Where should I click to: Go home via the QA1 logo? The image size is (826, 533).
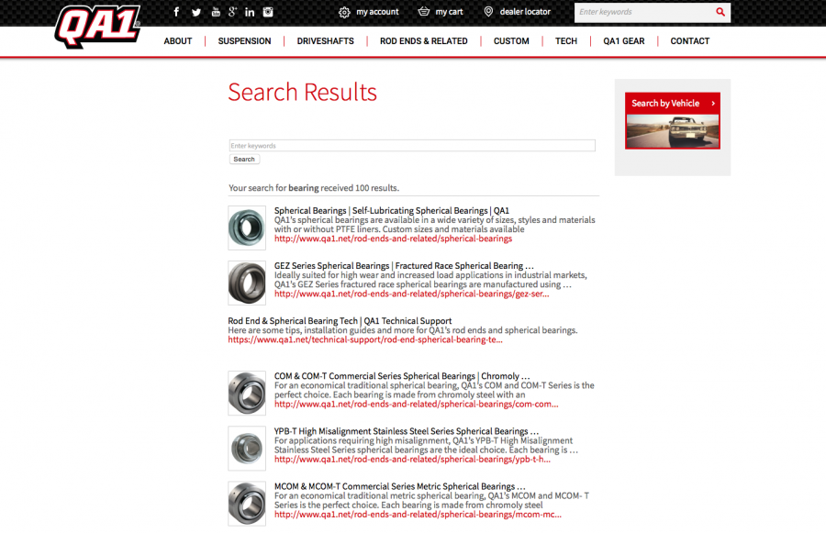pyautogui.click(x=97, y=27)
